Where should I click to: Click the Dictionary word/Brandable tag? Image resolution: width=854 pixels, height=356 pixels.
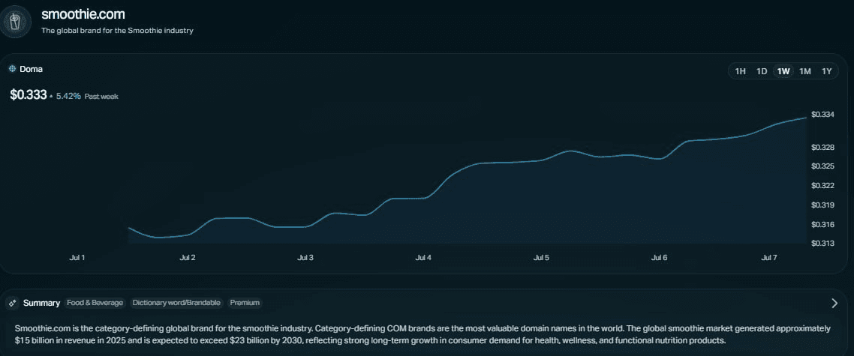[x=176, y=303]
